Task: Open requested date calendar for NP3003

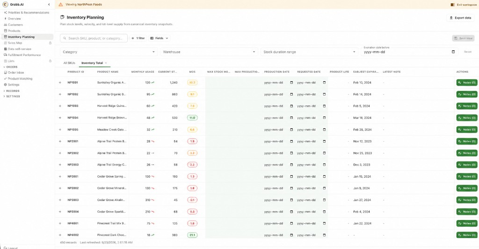Action: 324,200
